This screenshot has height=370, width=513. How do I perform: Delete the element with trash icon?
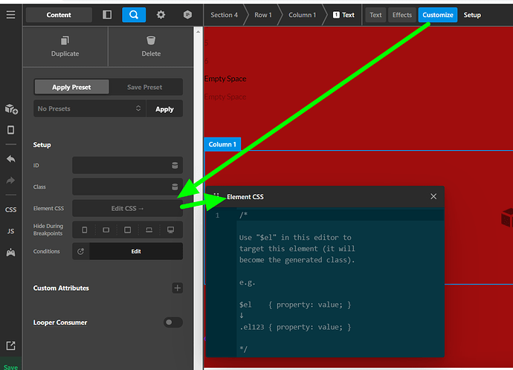(x=151, y=41)
